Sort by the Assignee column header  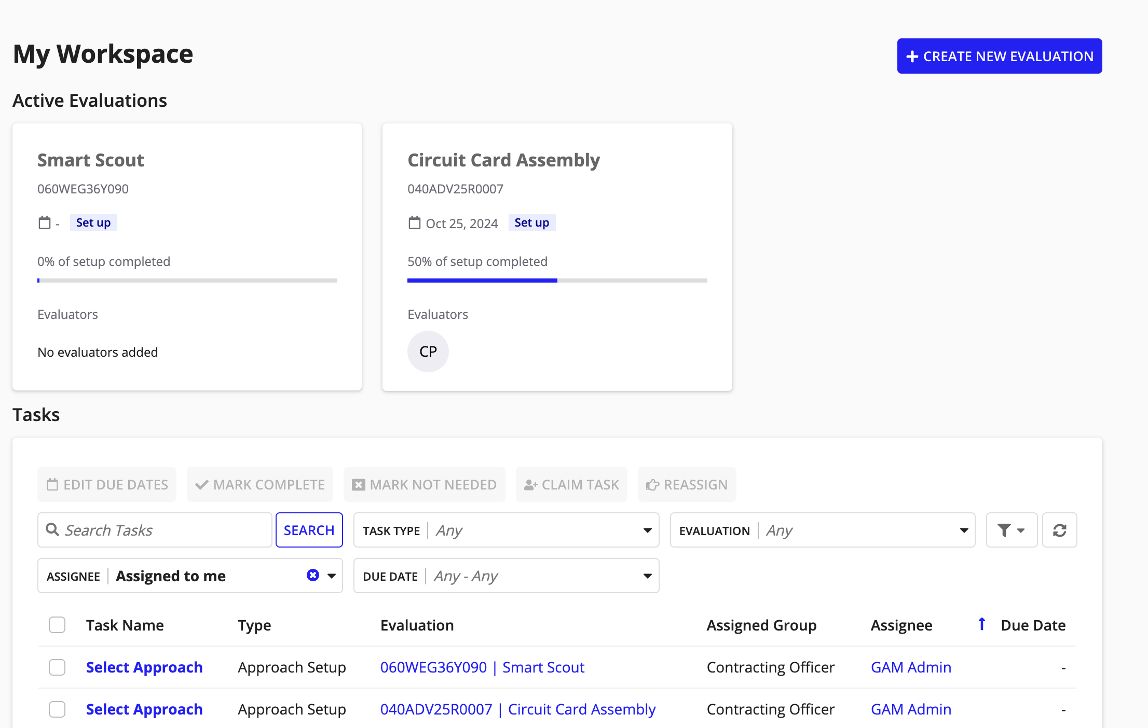[x=901, y=625]
